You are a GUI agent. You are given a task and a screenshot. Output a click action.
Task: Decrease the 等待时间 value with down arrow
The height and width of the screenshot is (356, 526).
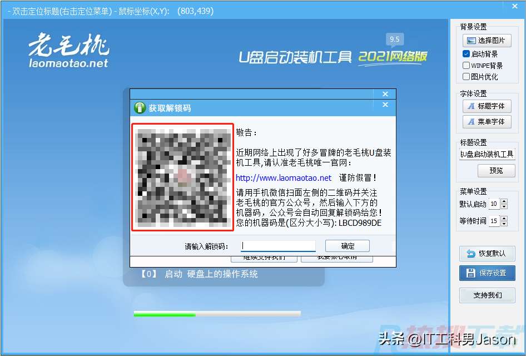coord(504,224)
